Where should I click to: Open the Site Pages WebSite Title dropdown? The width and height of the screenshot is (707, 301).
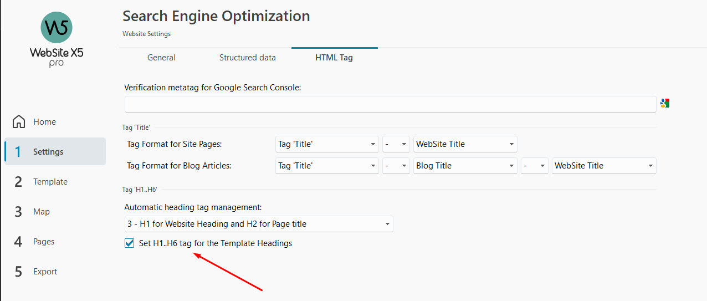(465, 144)
